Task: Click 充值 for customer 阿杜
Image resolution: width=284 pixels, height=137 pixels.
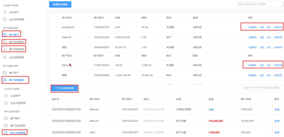Action: [x=262, y=48]
